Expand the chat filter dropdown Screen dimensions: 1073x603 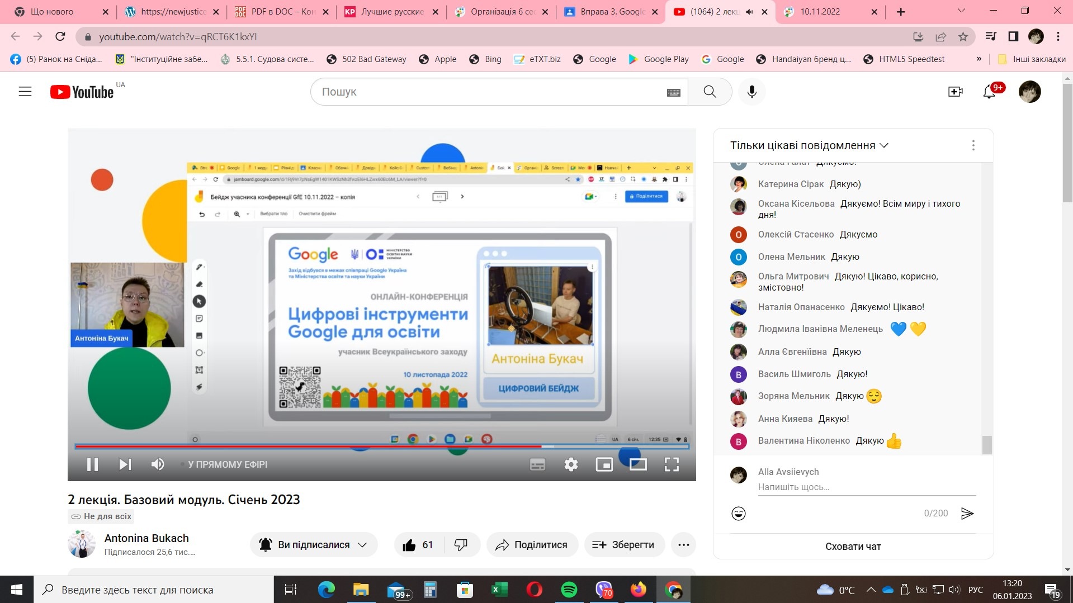point(809,145)
